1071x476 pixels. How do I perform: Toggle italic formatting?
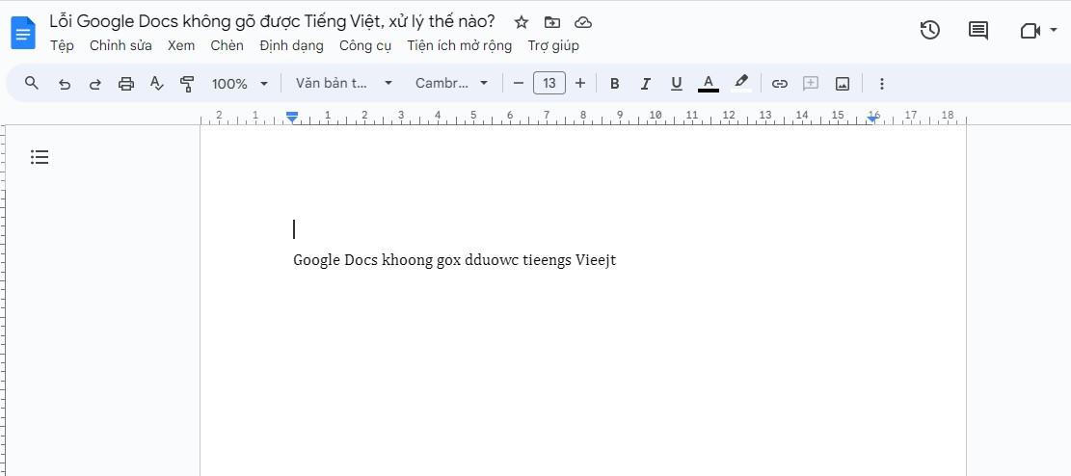tap(645, 84)
